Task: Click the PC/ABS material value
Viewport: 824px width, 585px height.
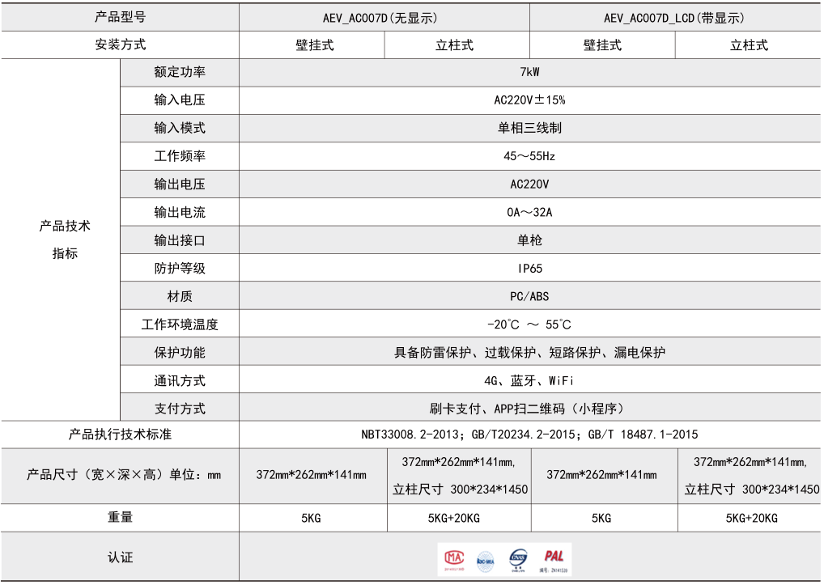Action: coord(529,296)
